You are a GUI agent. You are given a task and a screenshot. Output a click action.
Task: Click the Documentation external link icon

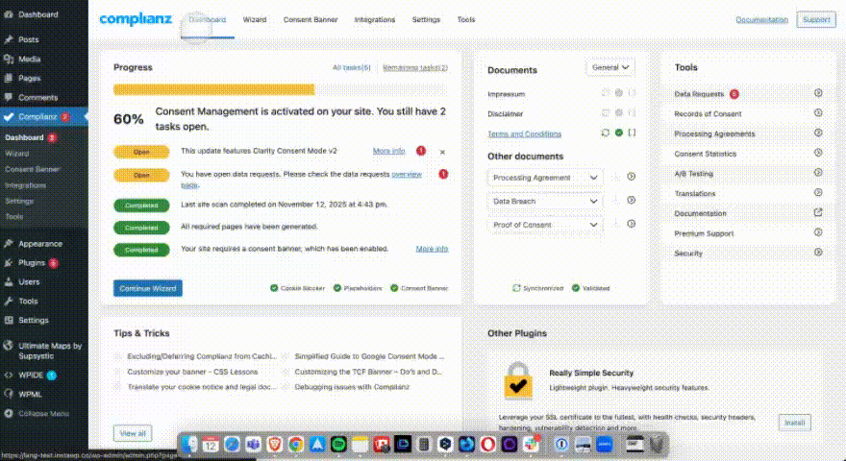click(x=818, y=213)
